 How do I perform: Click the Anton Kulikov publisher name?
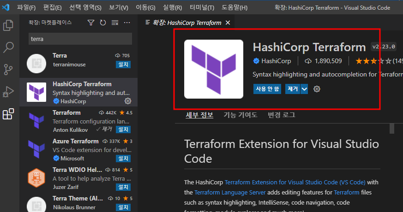click(x=71, y=130)
